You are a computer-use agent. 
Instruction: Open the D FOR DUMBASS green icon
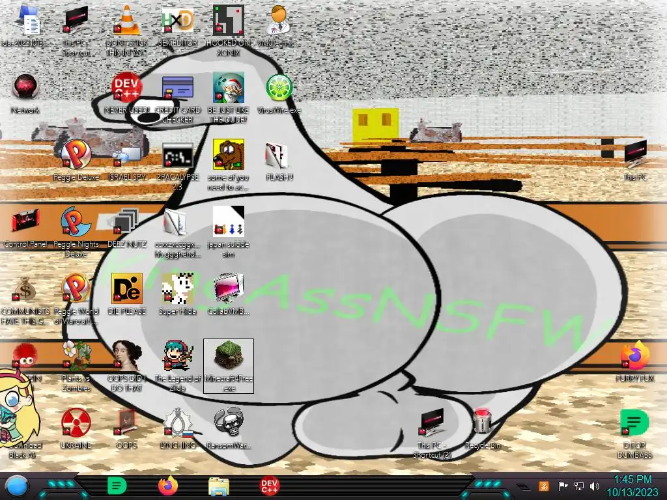coord(634,434)
